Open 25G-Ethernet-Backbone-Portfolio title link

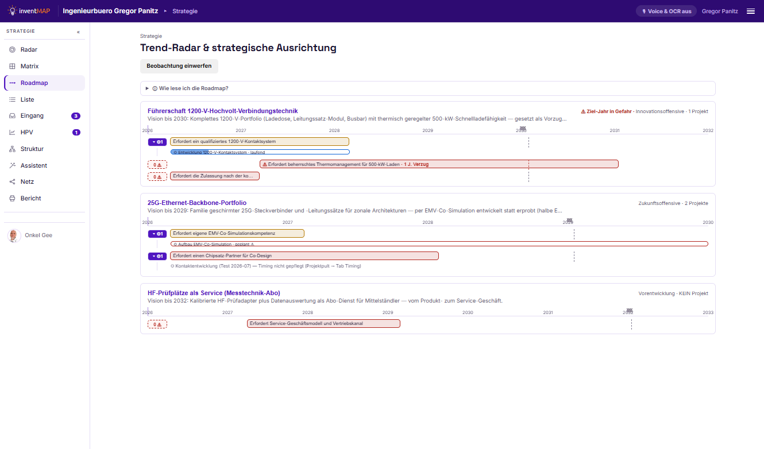pyautogui.click(x=197, y=203)
